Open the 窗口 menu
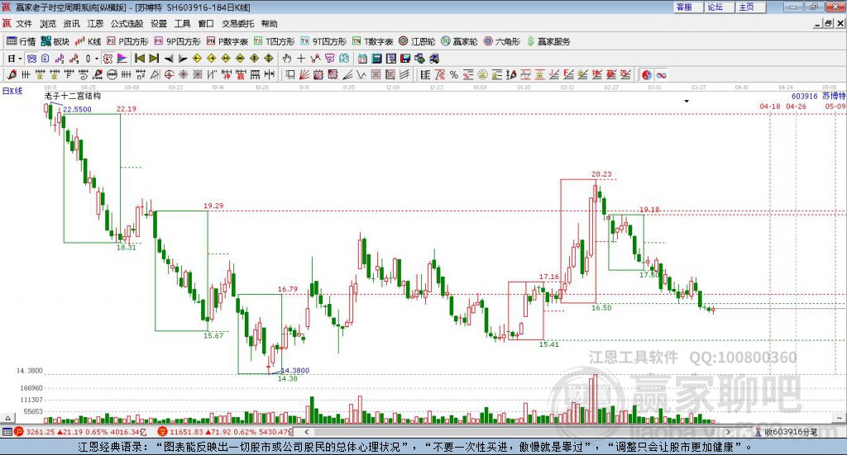847x455 pixels. click(206, 24)
